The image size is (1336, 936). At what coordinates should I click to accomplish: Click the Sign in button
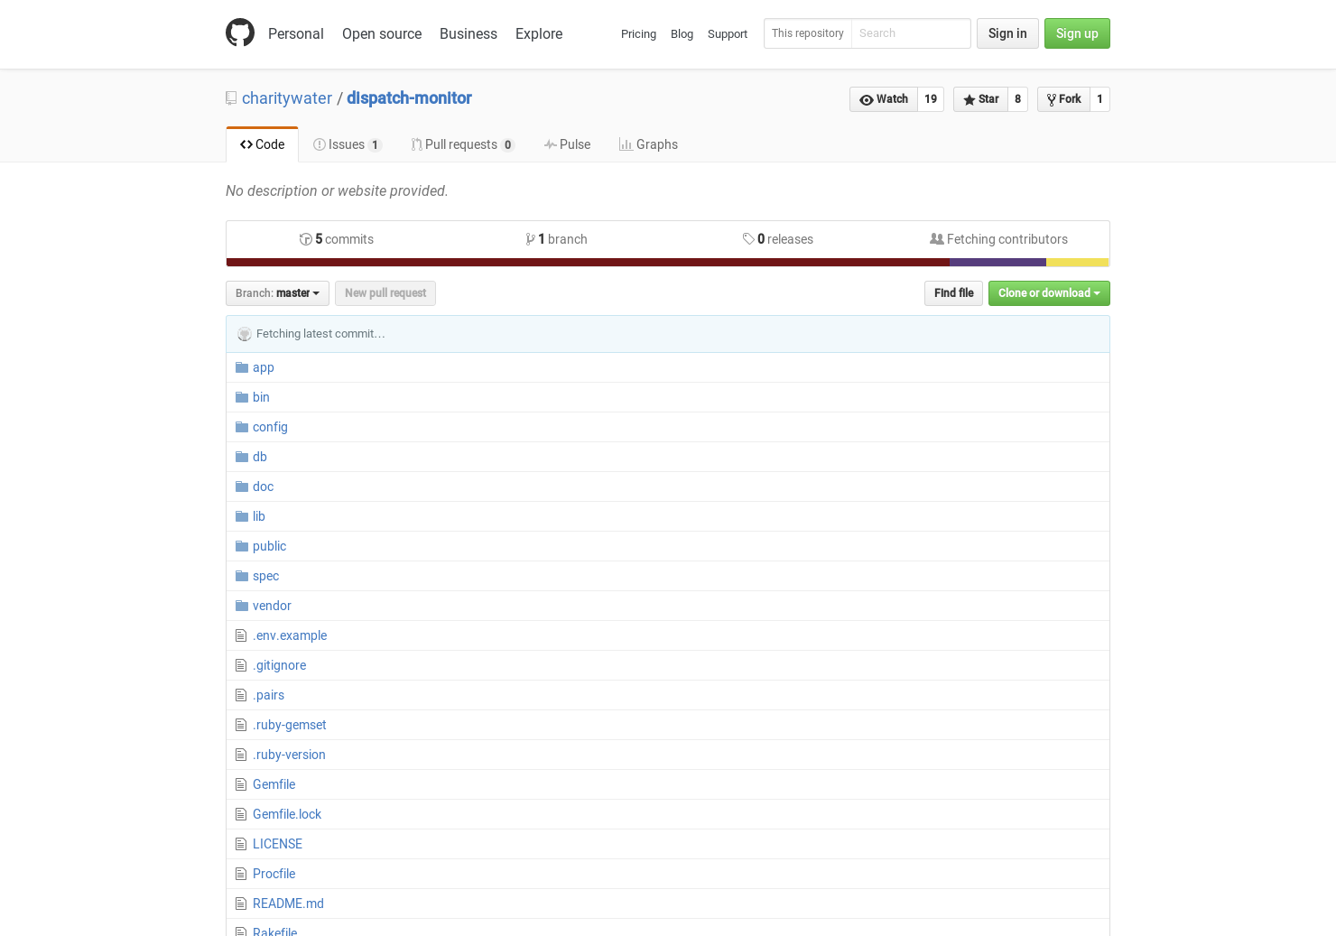coord(1007,33)
